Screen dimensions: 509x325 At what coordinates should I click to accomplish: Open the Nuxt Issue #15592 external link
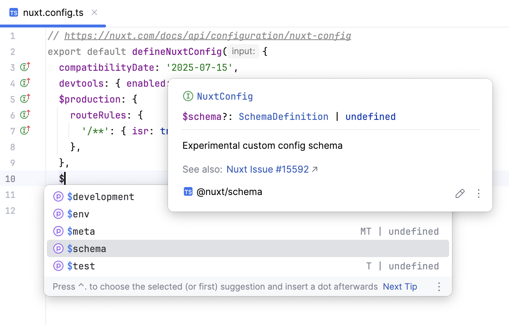267,169
